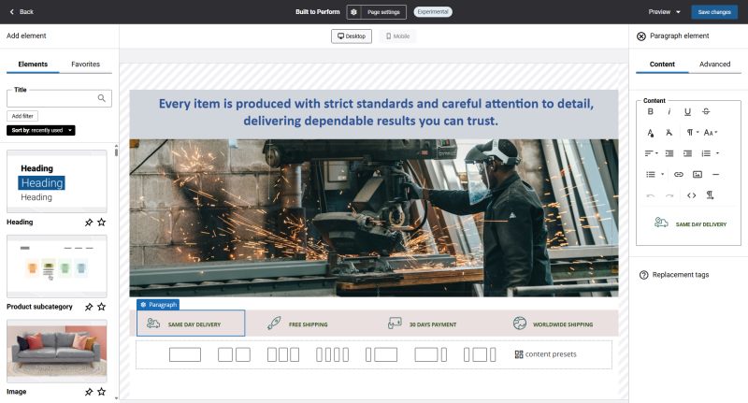Insert a horizontal line
This screenshot has width=748, height=403.
point(715,175)
